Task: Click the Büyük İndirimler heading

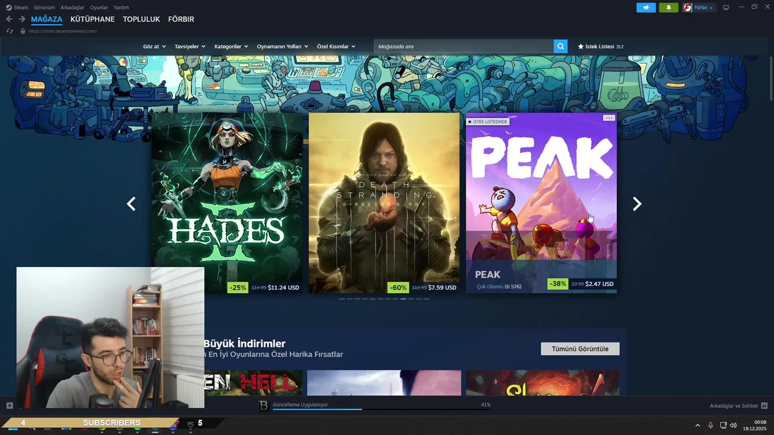Action: click(x=244, y=344)
